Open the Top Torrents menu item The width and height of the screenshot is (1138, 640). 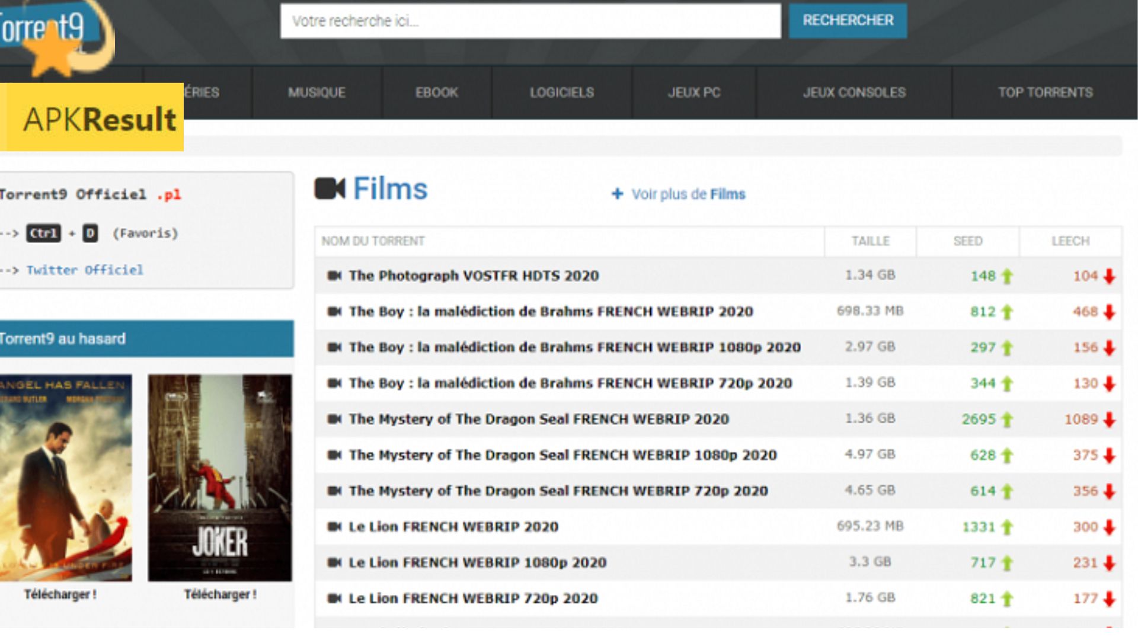(x=1045, y=92)
